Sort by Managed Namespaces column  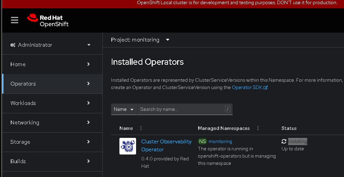(229, 128)
